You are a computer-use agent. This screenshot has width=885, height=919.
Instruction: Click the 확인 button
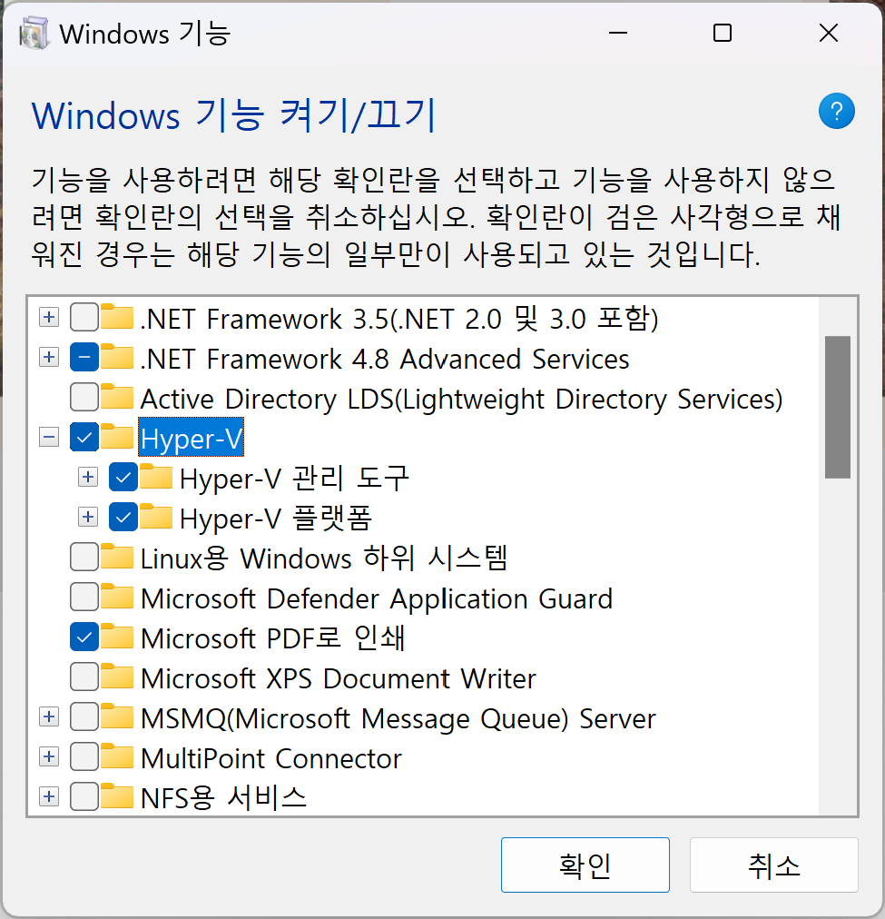coord(585,865)
